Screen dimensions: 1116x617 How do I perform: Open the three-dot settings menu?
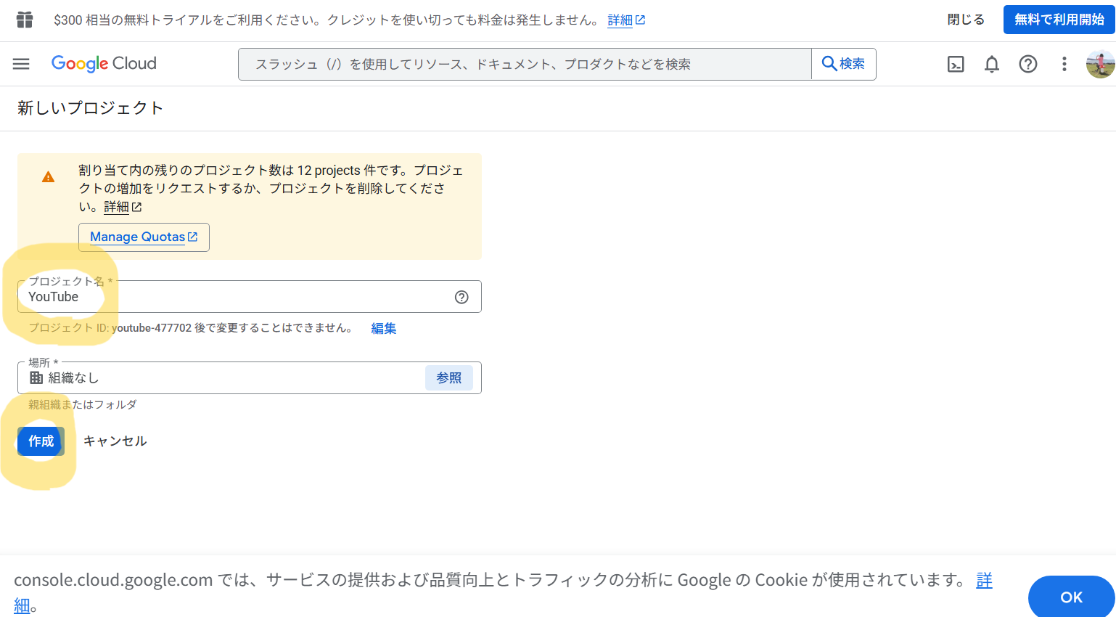pyautogui.click(x=1064, y=65)
